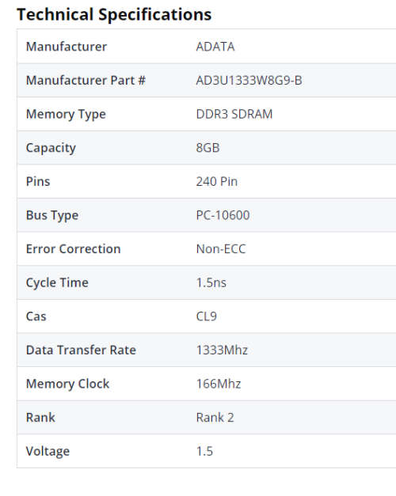The width and height of the screenshot is (396, 496).
Task: Click the Non-ECC value
Action: pos(221,249)
